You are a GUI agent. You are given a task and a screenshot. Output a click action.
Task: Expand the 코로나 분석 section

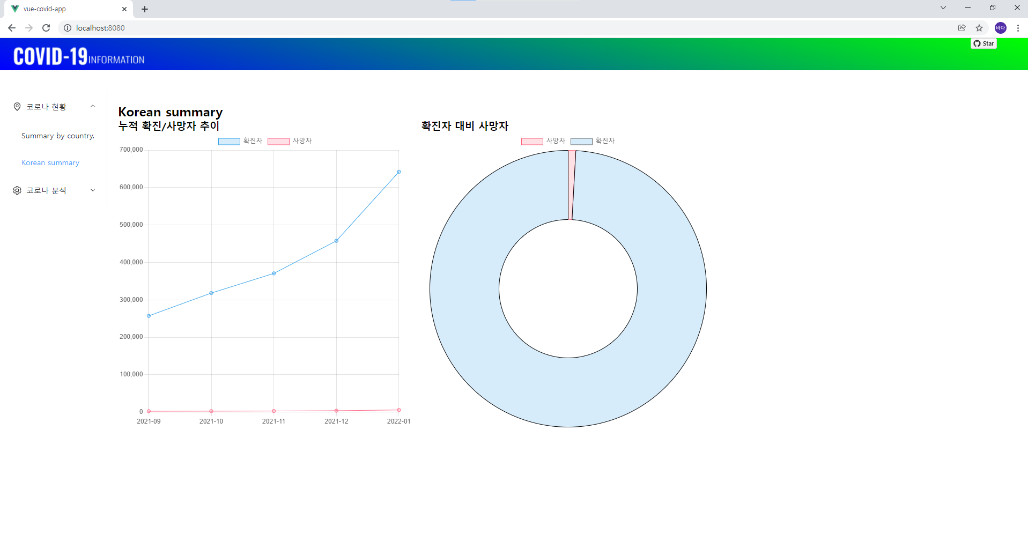(92, 190)
